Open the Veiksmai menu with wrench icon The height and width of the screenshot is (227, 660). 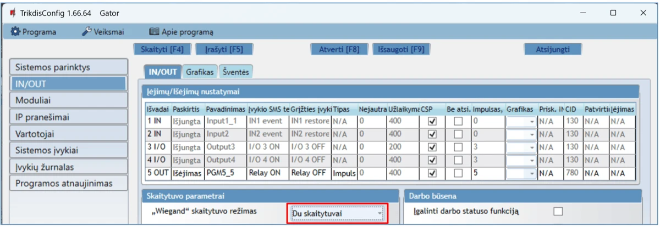[x=103, y=32]
